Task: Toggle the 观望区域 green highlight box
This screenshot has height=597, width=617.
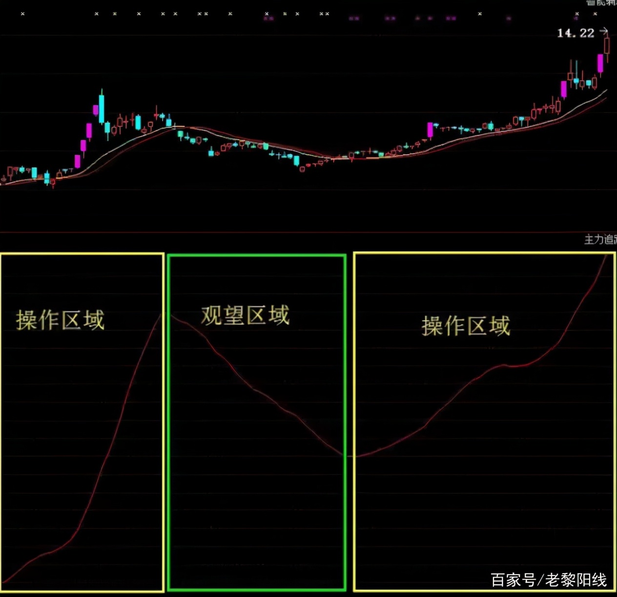Action: click(258, 425)
